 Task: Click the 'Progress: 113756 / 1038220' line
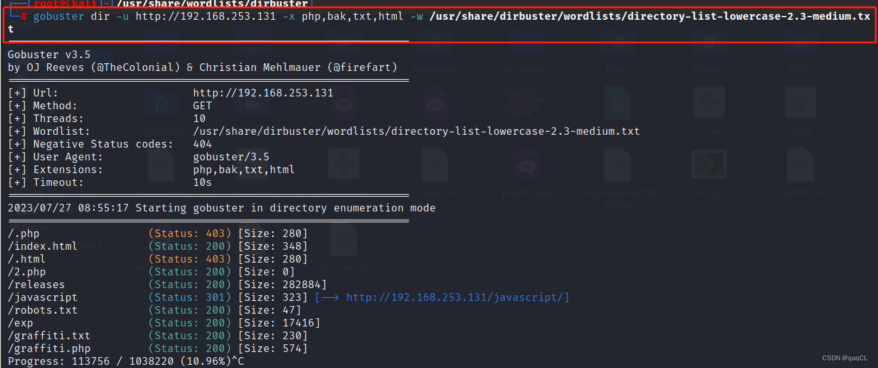pos(126,361)
